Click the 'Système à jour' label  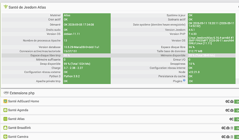pyautogui.click(x=176, y=15)
